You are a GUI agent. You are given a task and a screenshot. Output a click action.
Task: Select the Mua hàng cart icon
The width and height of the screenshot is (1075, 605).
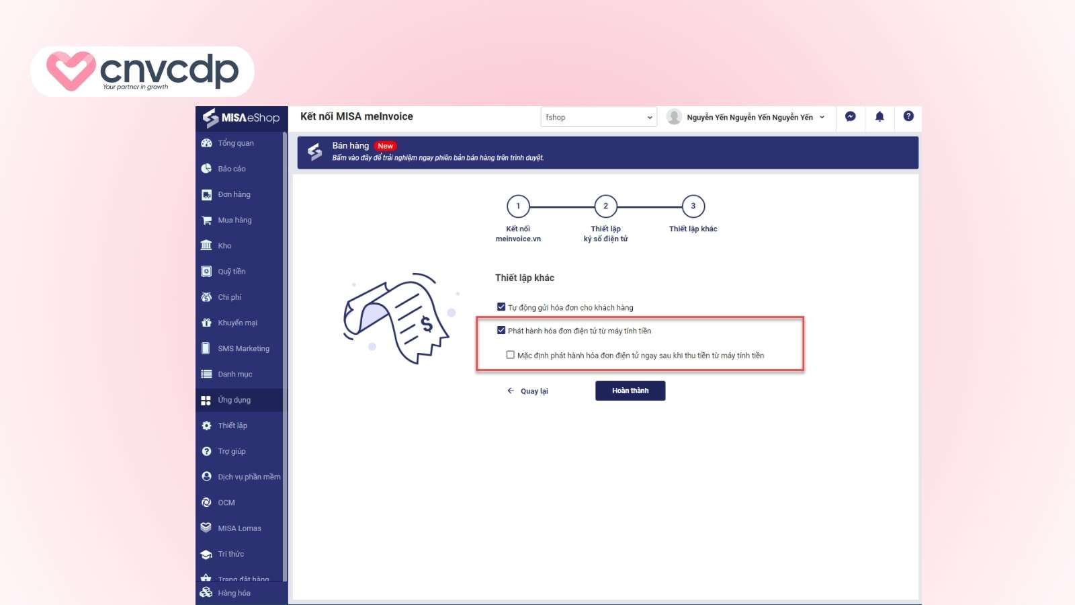[206, 220]
